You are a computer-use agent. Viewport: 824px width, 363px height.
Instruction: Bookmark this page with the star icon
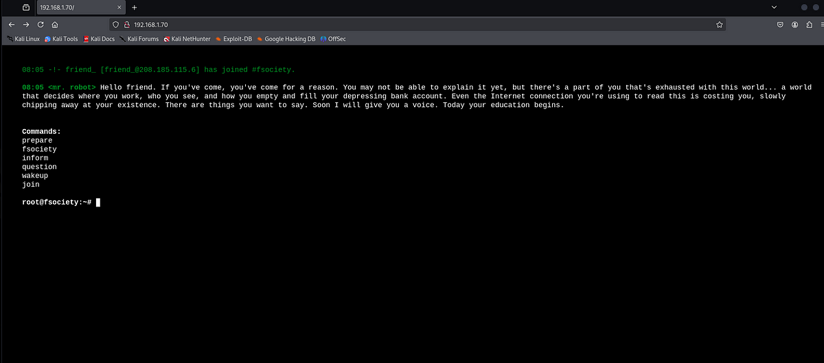click(x=719, y=24)
